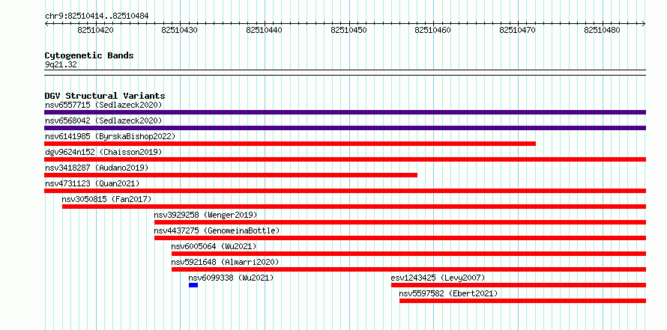Click the nsv6099338 (Wu2021) label
The height and width of the screenshot is (330, 667).
pyautogui.click(x=231, y=278)
